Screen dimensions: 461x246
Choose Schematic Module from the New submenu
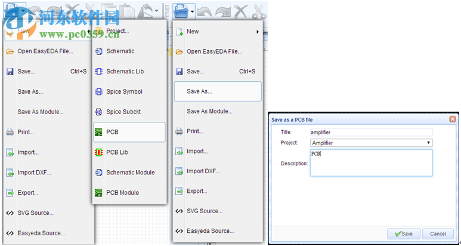129,173
